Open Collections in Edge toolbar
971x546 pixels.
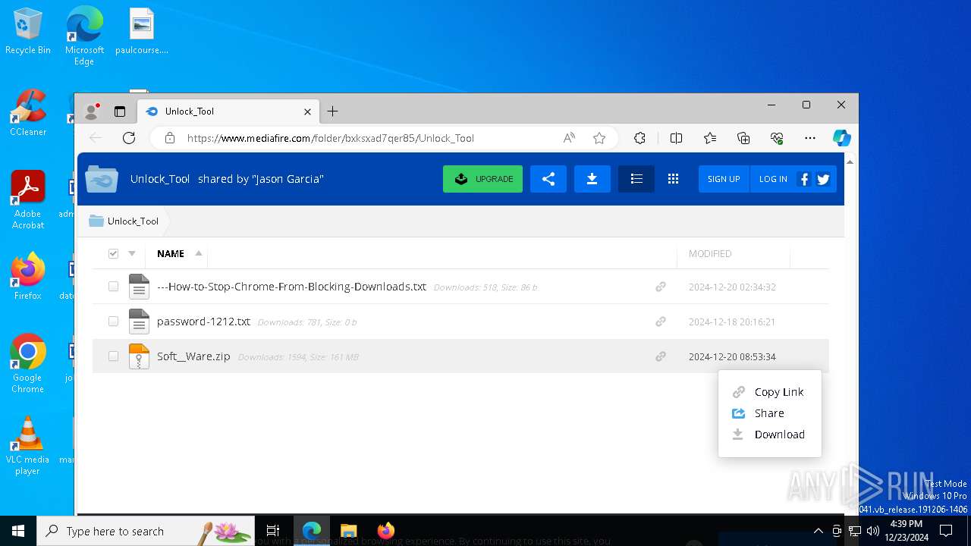[x=743, y=138]
